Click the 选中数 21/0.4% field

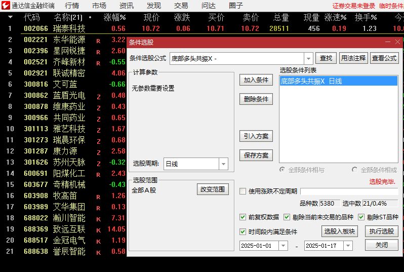[380, 204]
